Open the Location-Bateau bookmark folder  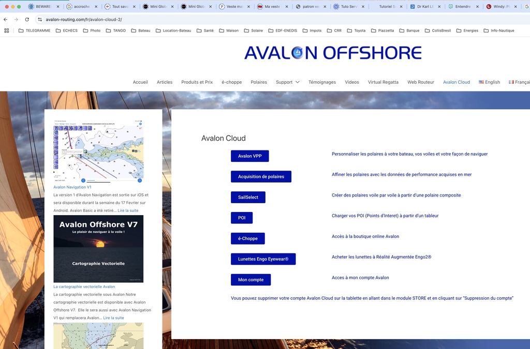[173, 31]
